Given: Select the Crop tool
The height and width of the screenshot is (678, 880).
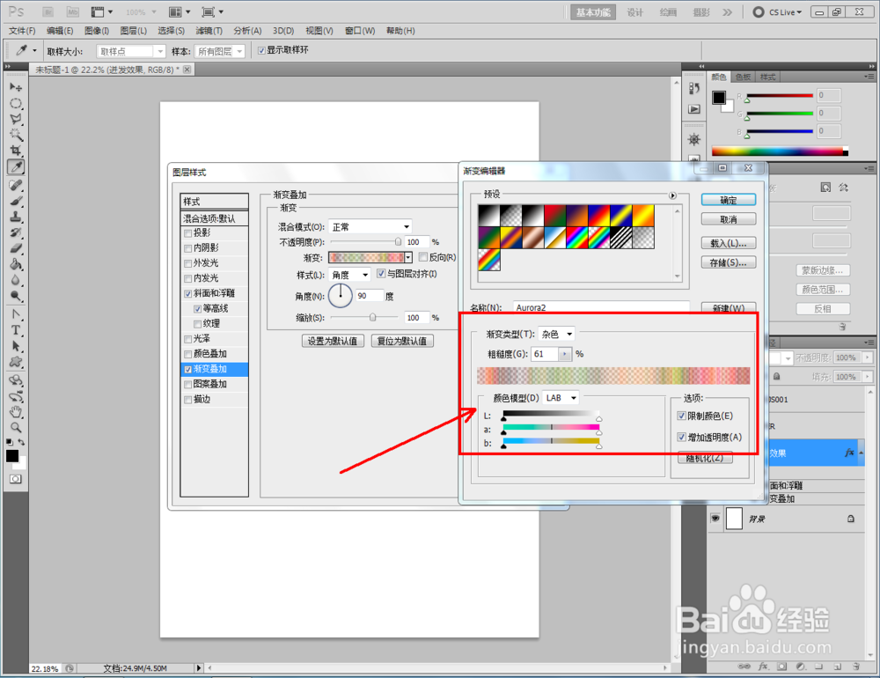Looking at the screenshot, I should coord(16,151).
